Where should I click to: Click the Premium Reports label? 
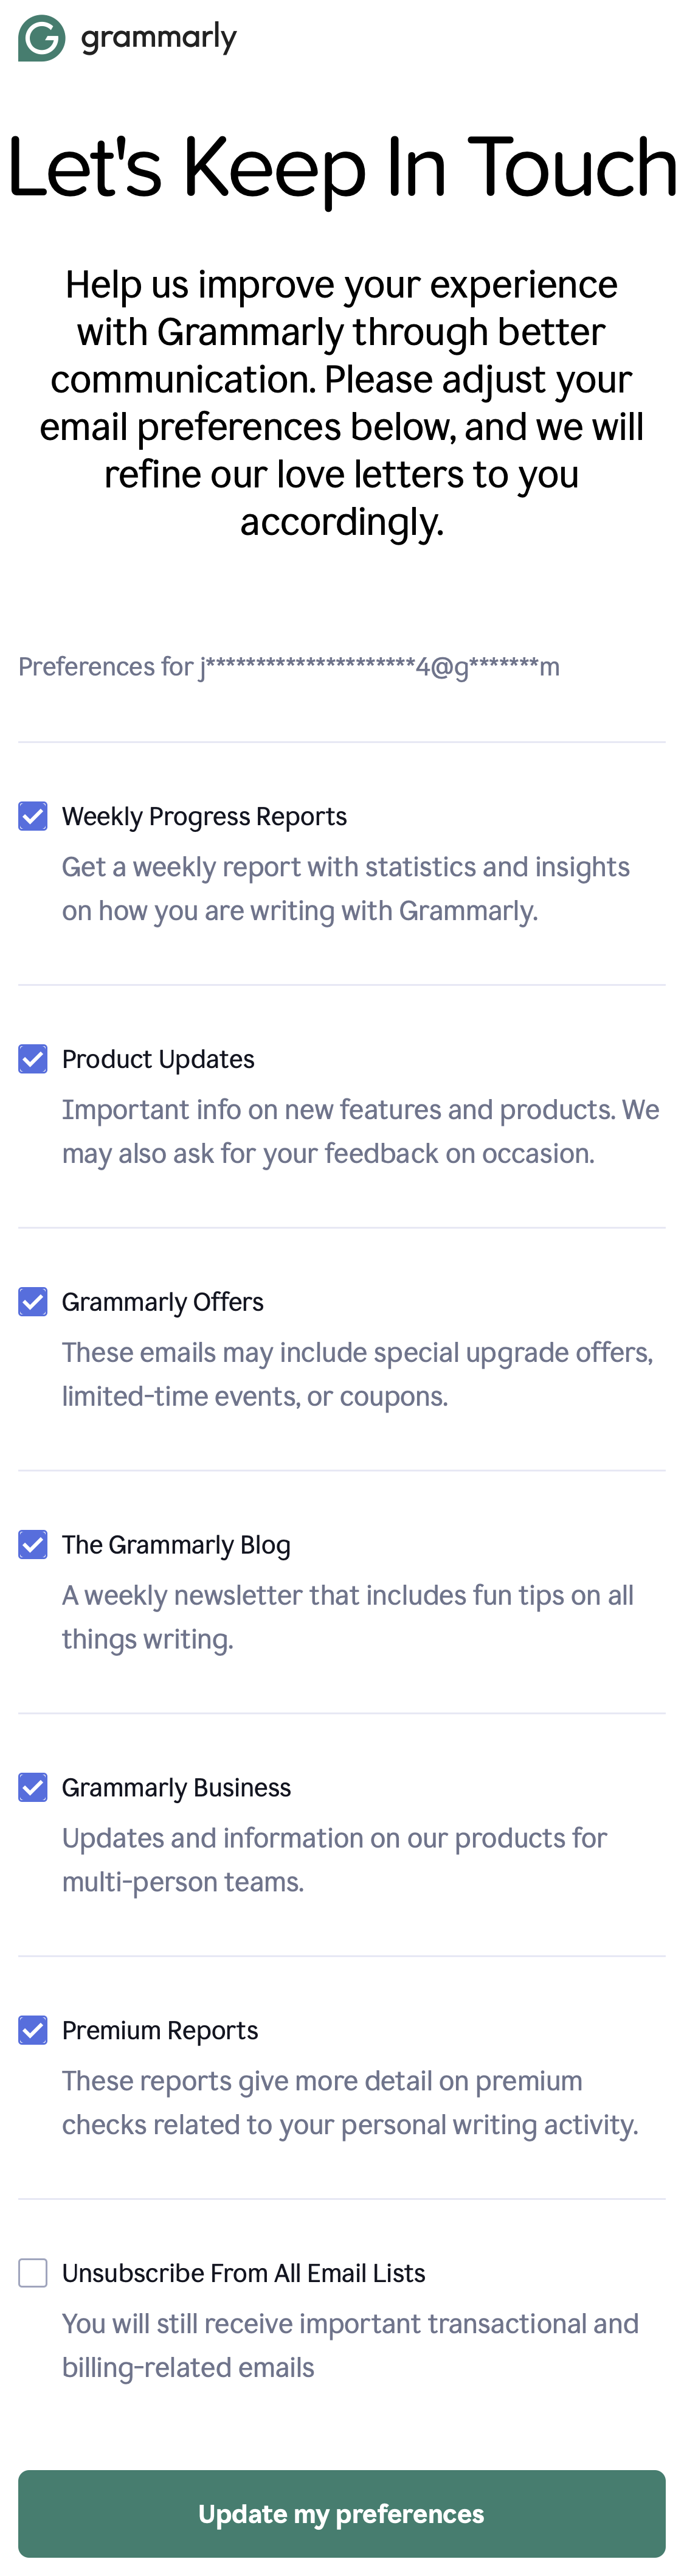pyautogui.click(x=160, y=2030)
